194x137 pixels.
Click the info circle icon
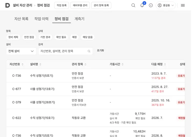point(151,5)
